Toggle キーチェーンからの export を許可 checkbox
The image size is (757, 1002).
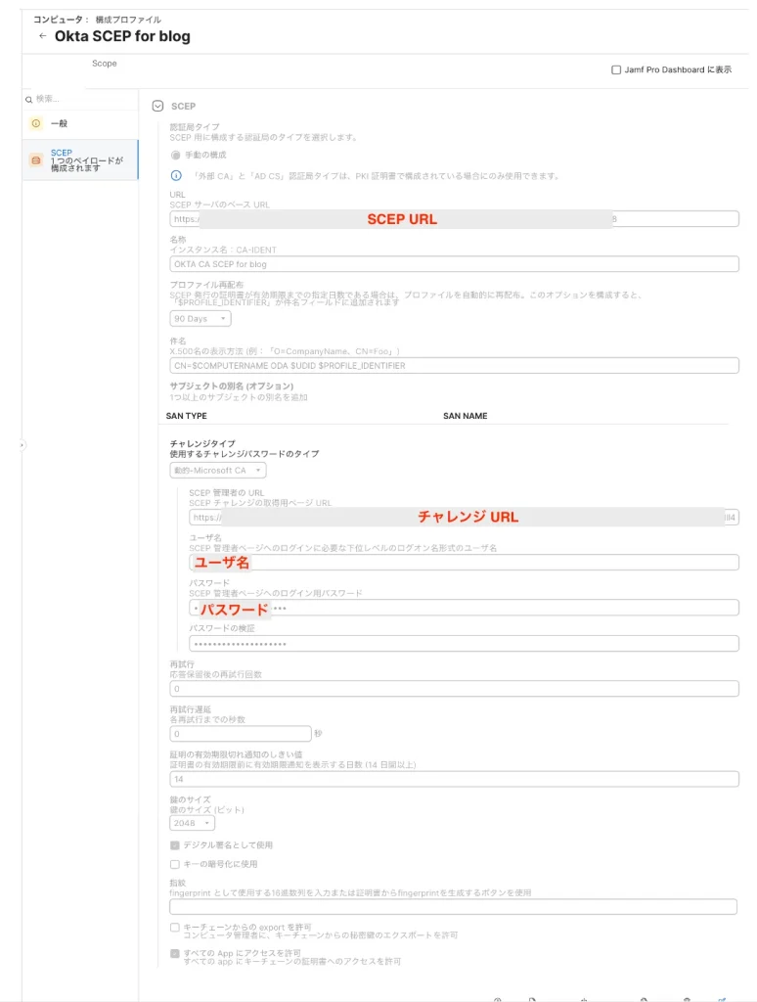[175, 926]
